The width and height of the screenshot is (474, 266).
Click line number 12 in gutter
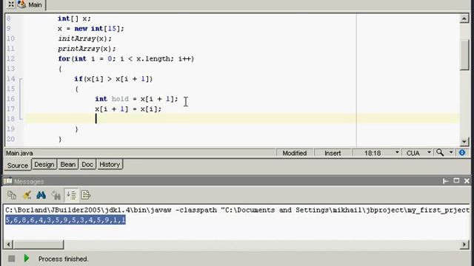pyautogui.click(x=10, y=58)
